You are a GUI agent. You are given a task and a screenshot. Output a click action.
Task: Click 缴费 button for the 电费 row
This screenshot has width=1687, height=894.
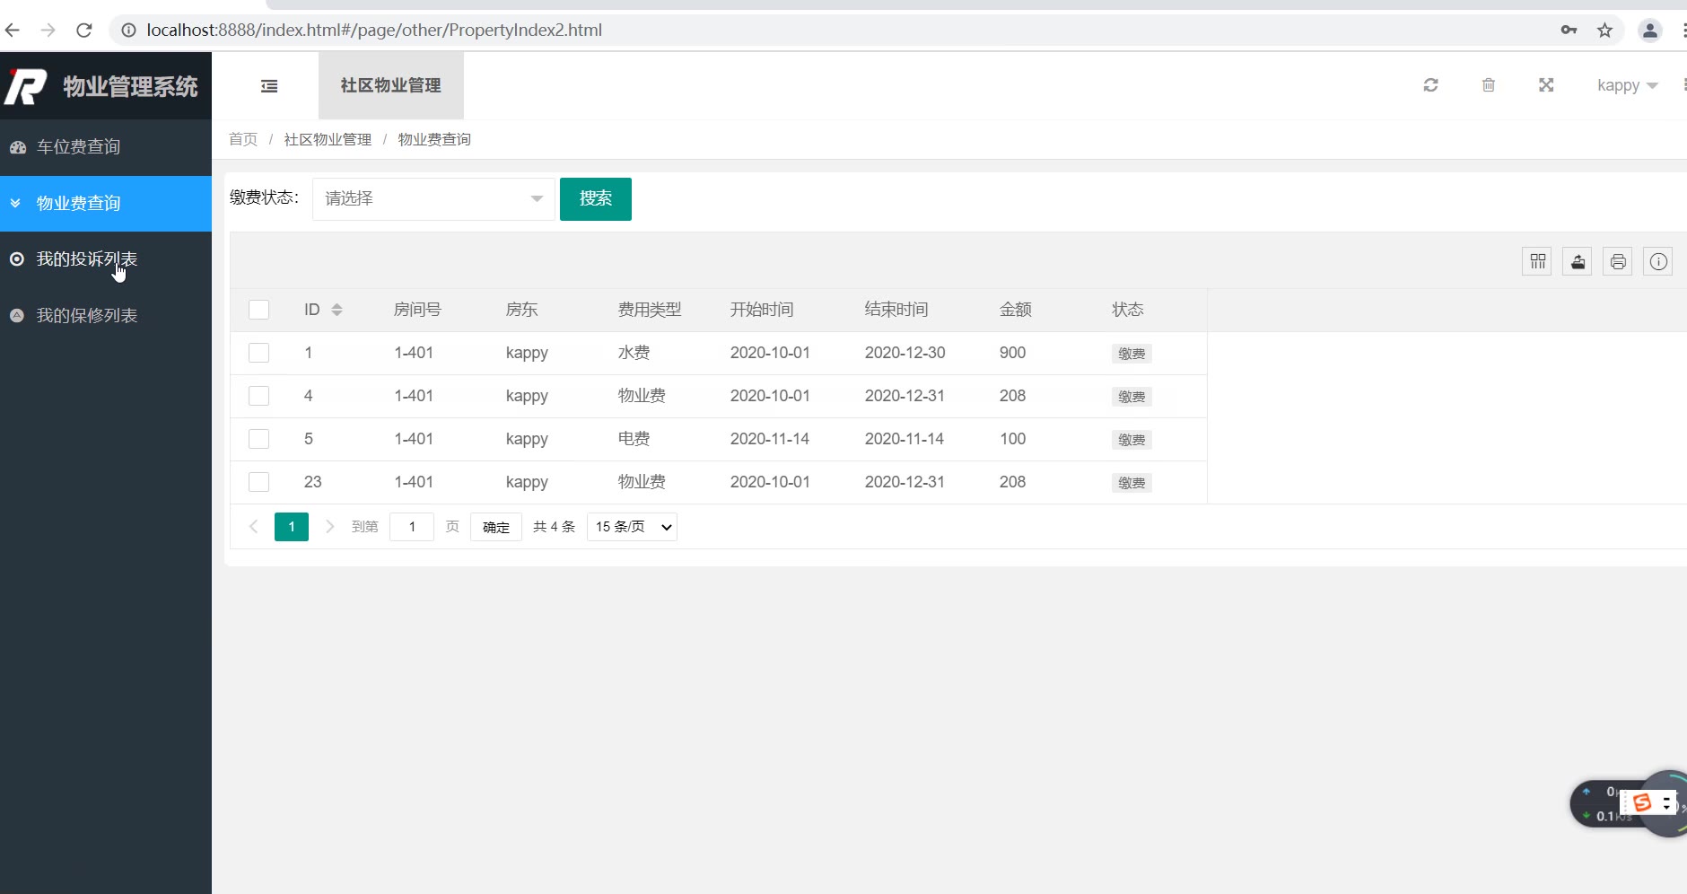pos(1132,440)
